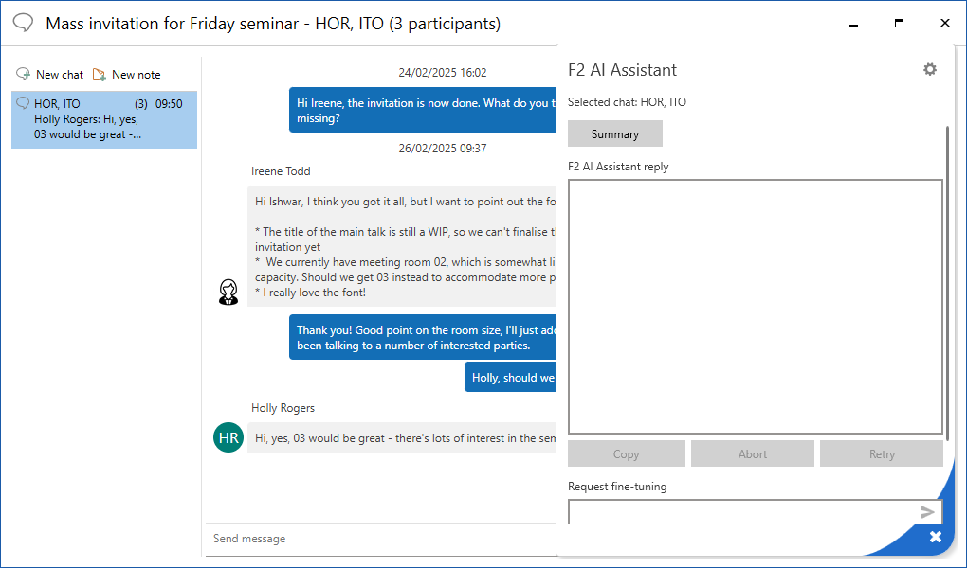Click Ireene Todd's avatar icon

tap(228, 292)
